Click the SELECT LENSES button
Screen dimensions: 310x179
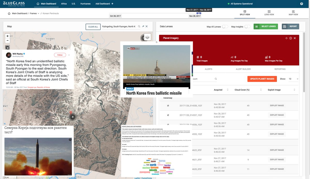point(266,26)
